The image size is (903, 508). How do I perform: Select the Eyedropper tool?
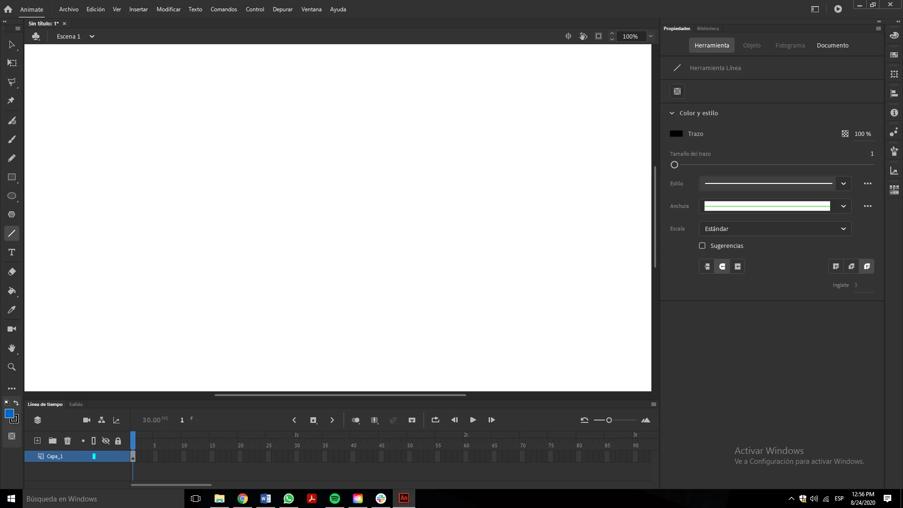(12, 310)
